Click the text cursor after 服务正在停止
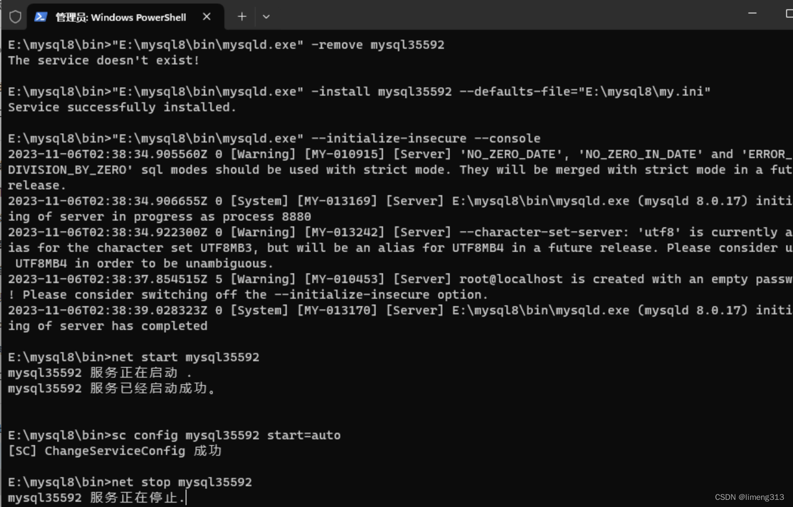The width and height of the screenshot is (793, 507). [x=186, y=498]
